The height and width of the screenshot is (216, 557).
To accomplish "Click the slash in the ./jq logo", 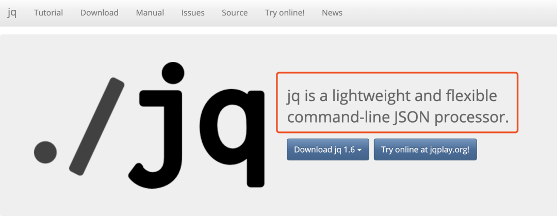I will pyautogui.click(x=96, y=126).
